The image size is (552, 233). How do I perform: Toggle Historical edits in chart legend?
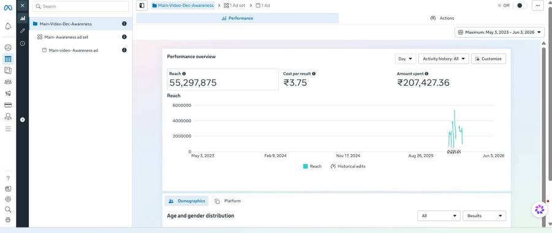(348, 166)
